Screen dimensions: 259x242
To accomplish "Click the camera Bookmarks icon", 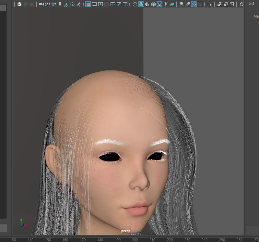I will tap(60, 4).
